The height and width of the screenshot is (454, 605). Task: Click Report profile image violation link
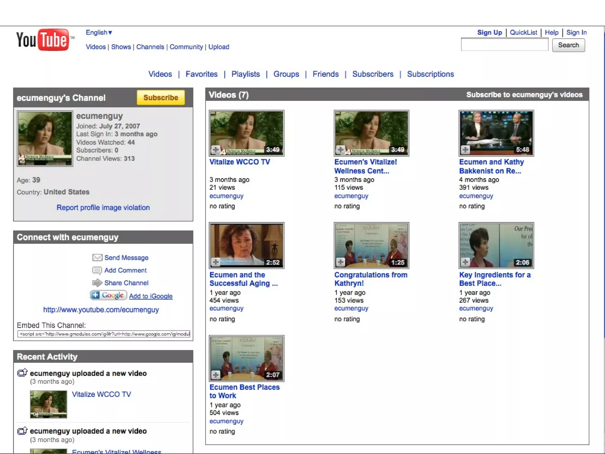(x=103, y=207)
